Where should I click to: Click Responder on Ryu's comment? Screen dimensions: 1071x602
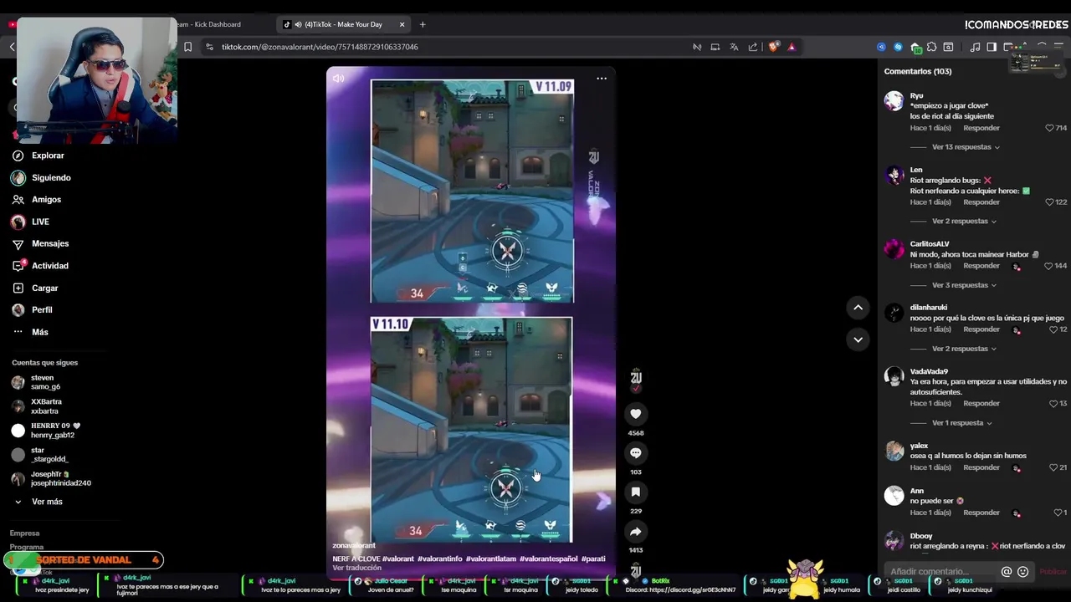[981, 128]
